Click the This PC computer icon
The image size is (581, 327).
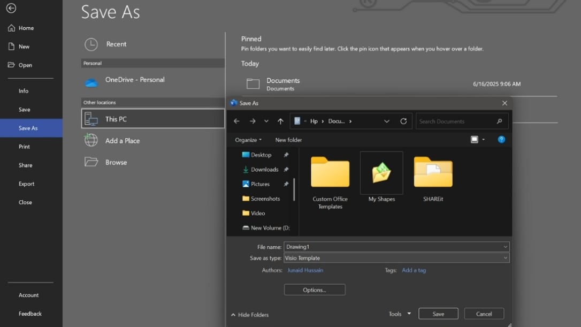point(91,119)
